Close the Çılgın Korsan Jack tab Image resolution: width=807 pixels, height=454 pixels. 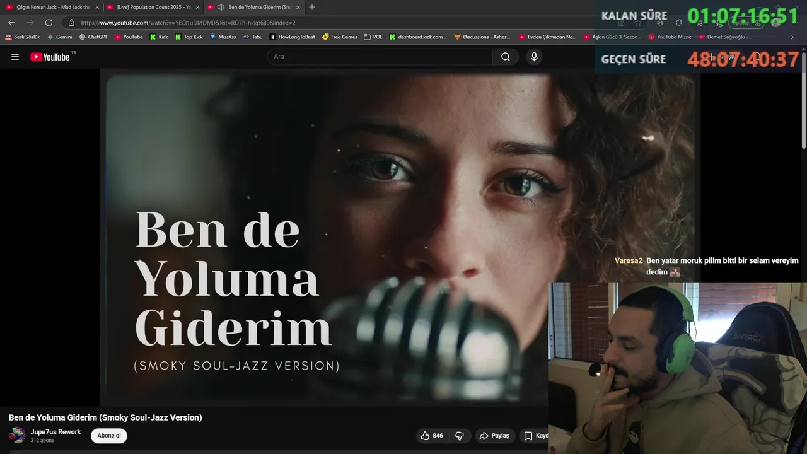[x=97, y=7]
